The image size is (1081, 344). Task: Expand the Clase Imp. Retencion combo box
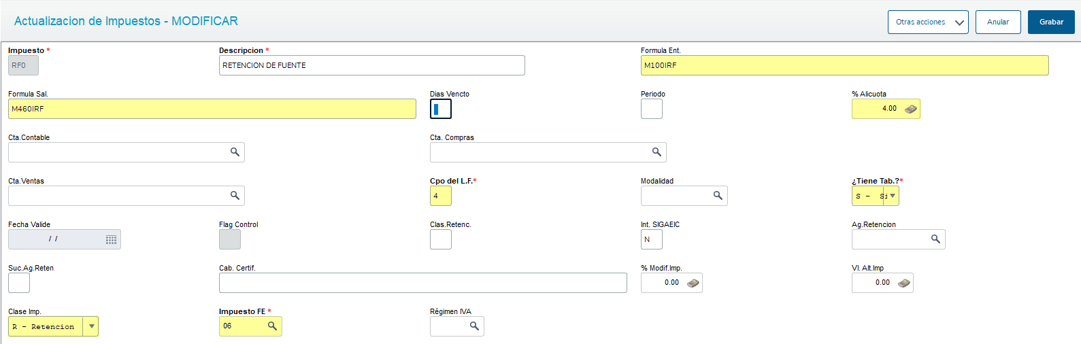91,326
